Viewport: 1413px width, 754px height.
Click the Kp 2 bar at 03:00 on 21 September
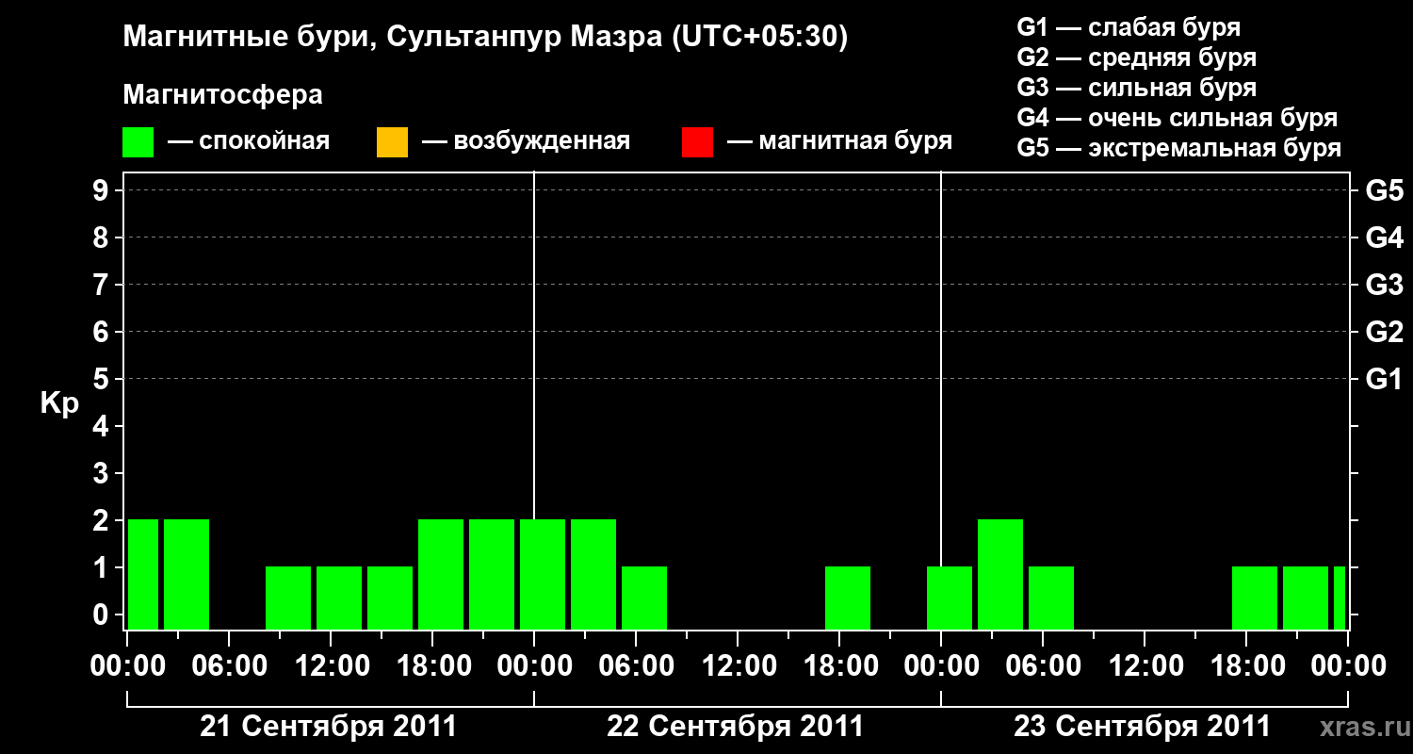(187, 574)
